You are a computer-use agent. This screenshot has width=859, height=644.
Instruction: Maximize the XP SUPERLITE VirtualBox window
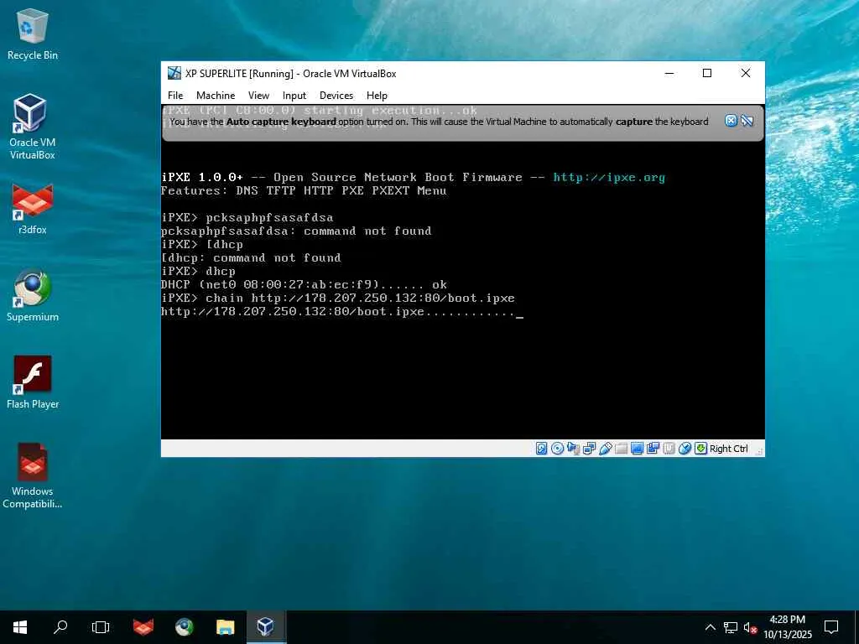click(707, 73)
